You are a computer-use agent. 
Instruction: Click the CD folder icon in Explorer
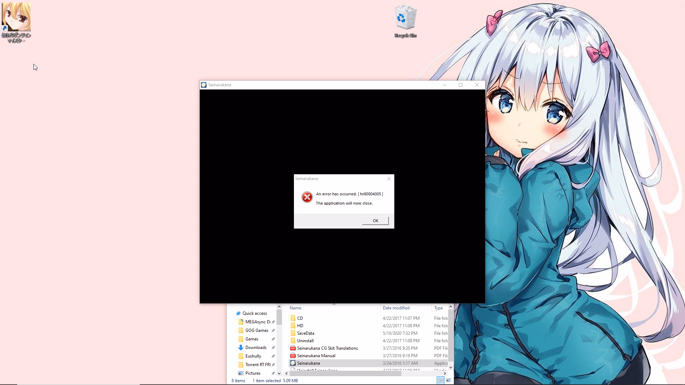click(x=293, y=318)
